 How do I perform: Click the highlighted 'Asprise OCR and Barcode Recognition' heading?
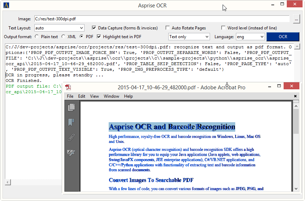(172, 127)
